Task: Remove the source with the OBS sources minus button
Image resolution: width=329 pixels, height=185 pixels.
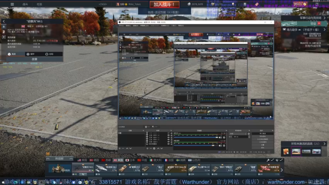Action: pos(151,148)
